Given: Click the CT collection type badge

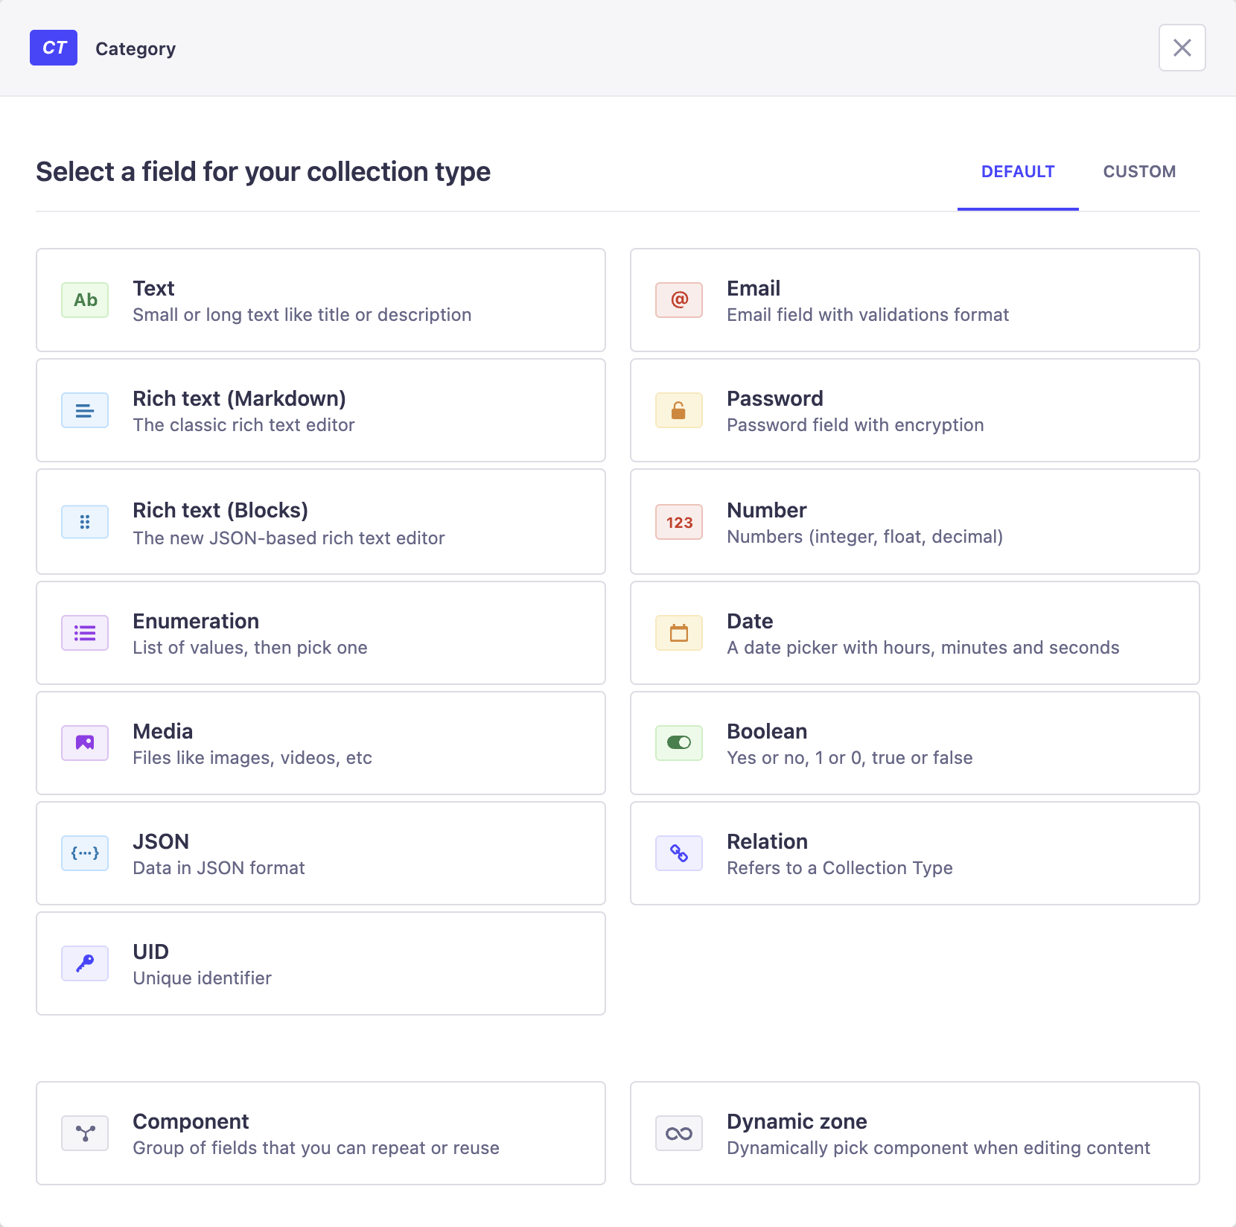Looking at the screenshot, I should point(54,48).
